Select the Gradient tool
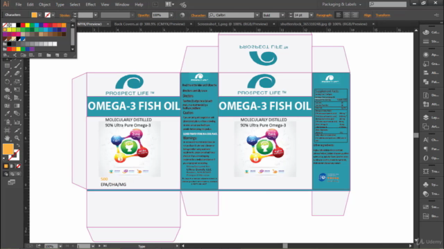 click(17, 106)
